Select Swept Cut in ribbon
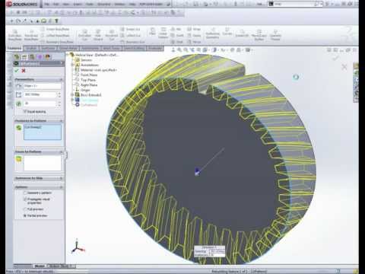Image resolution: width=365 pixels, height=274 pixels. click(130, 30)
